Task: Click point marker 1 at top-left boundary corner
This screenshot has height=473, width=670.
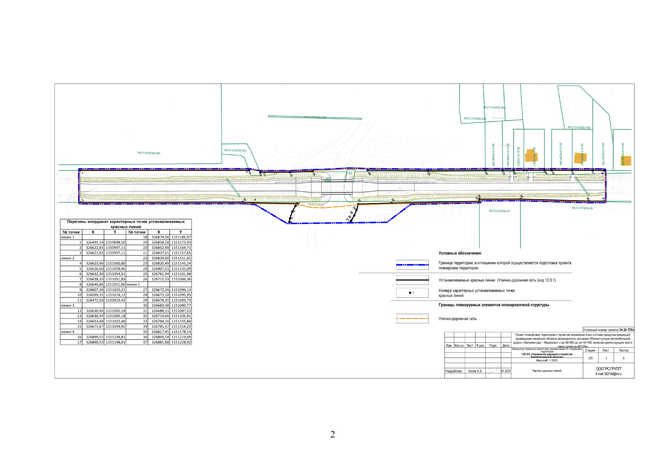Action: pos(80,171)
